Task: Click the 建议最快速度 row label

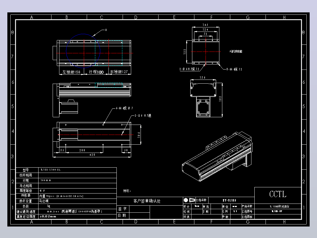Action: coord(26,211)
